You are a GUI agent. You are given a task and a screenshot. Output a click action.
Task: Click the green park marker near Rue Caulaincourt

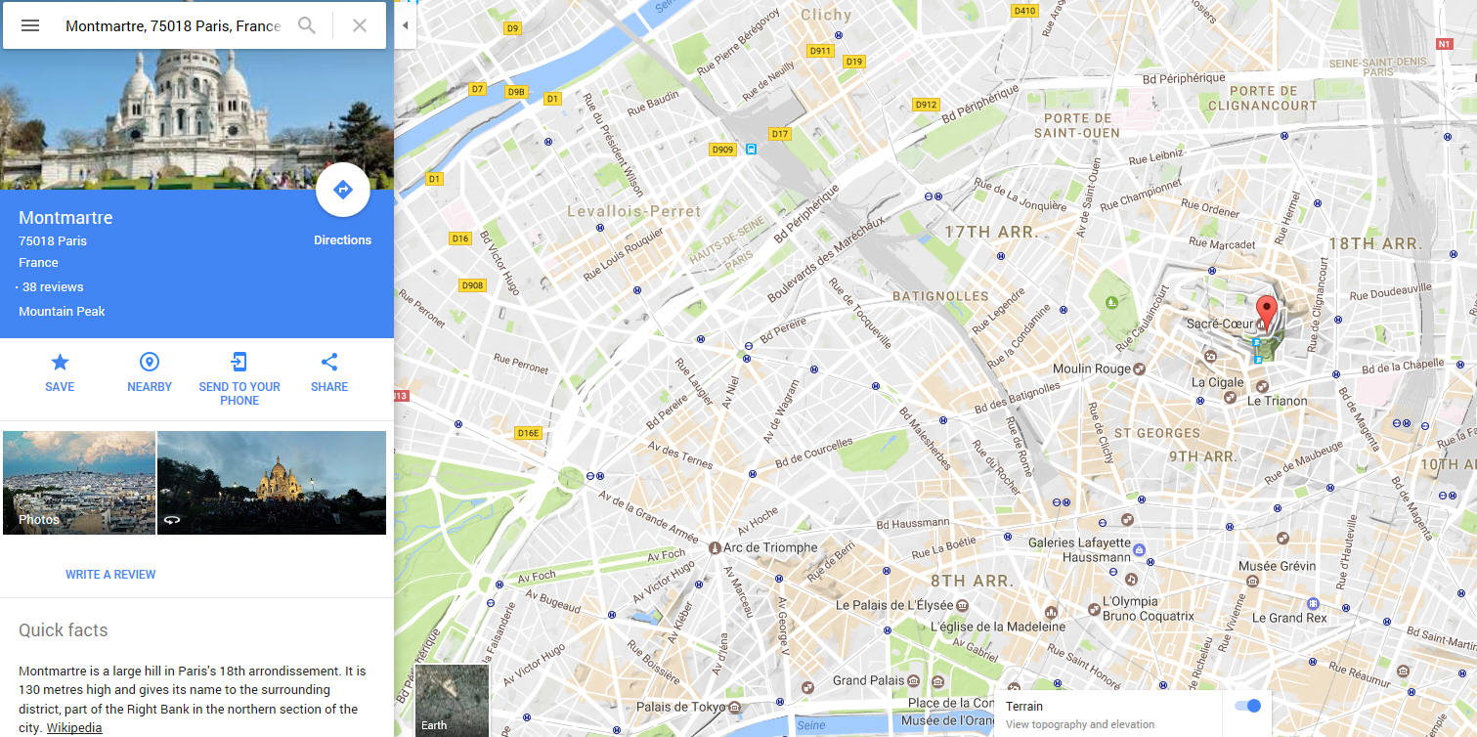click(1111, 303)
